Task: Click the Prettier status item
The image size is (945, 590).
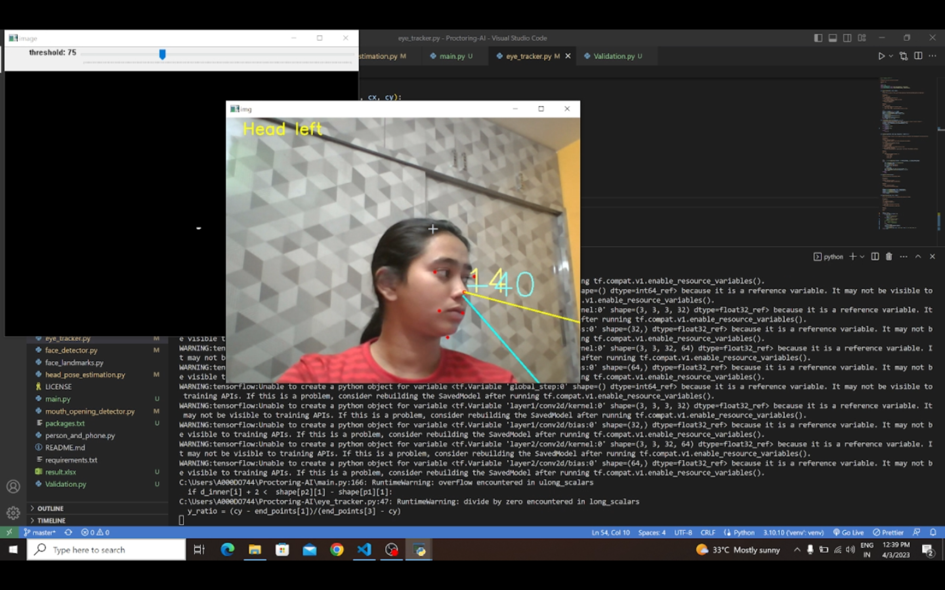Action: pyautogui.click(x=888, y=532)
